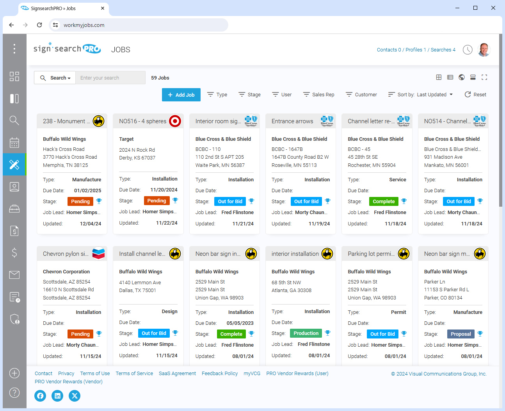
Task: Click Pending stage badge on NO516 card
Action: 157,200
